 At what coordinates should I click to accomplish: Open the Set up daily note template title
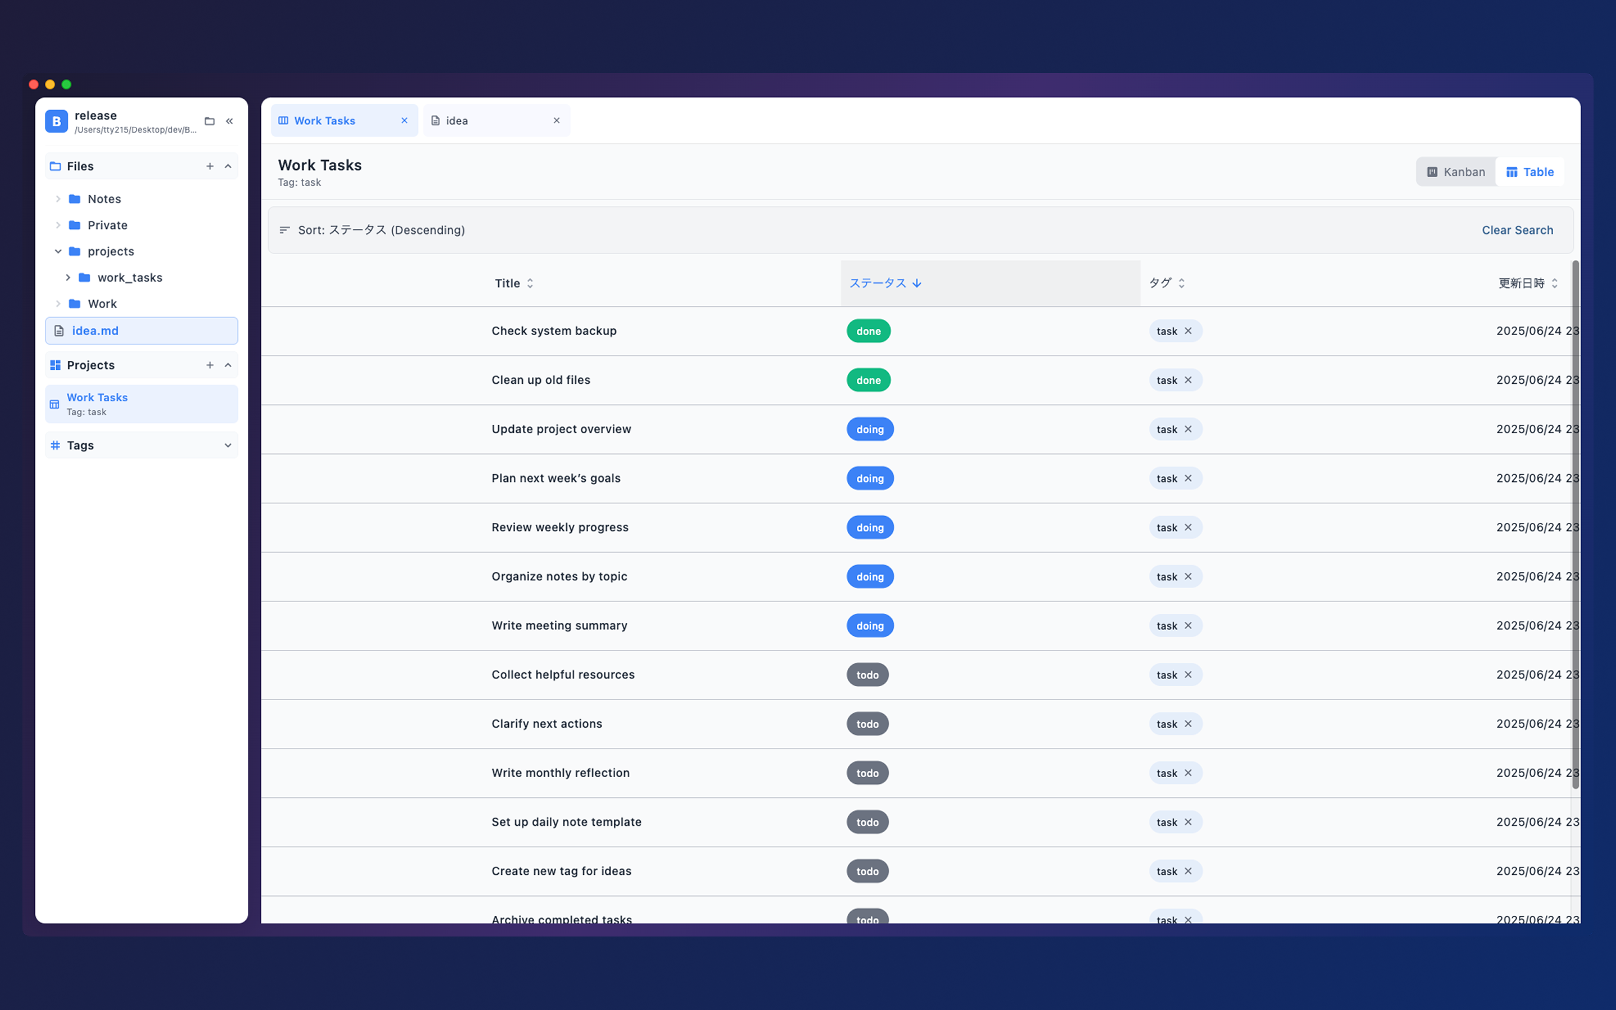[566, 821]
